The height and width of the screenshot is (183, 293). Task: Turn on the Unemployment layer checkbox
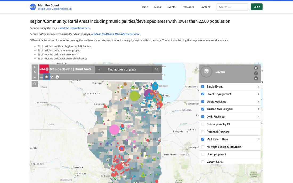click(x=203, y=154)
